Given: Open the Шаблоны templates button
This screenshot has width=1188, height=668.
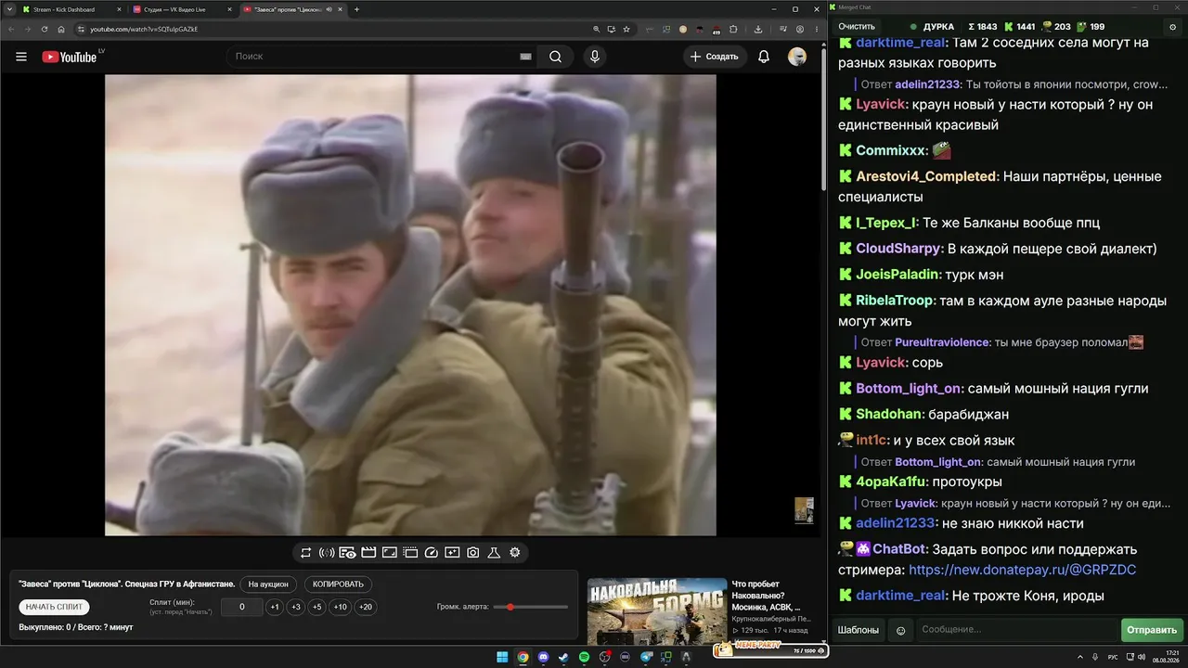Looking at the screenshot, I should pyautogui.click(x=859, y=630).
